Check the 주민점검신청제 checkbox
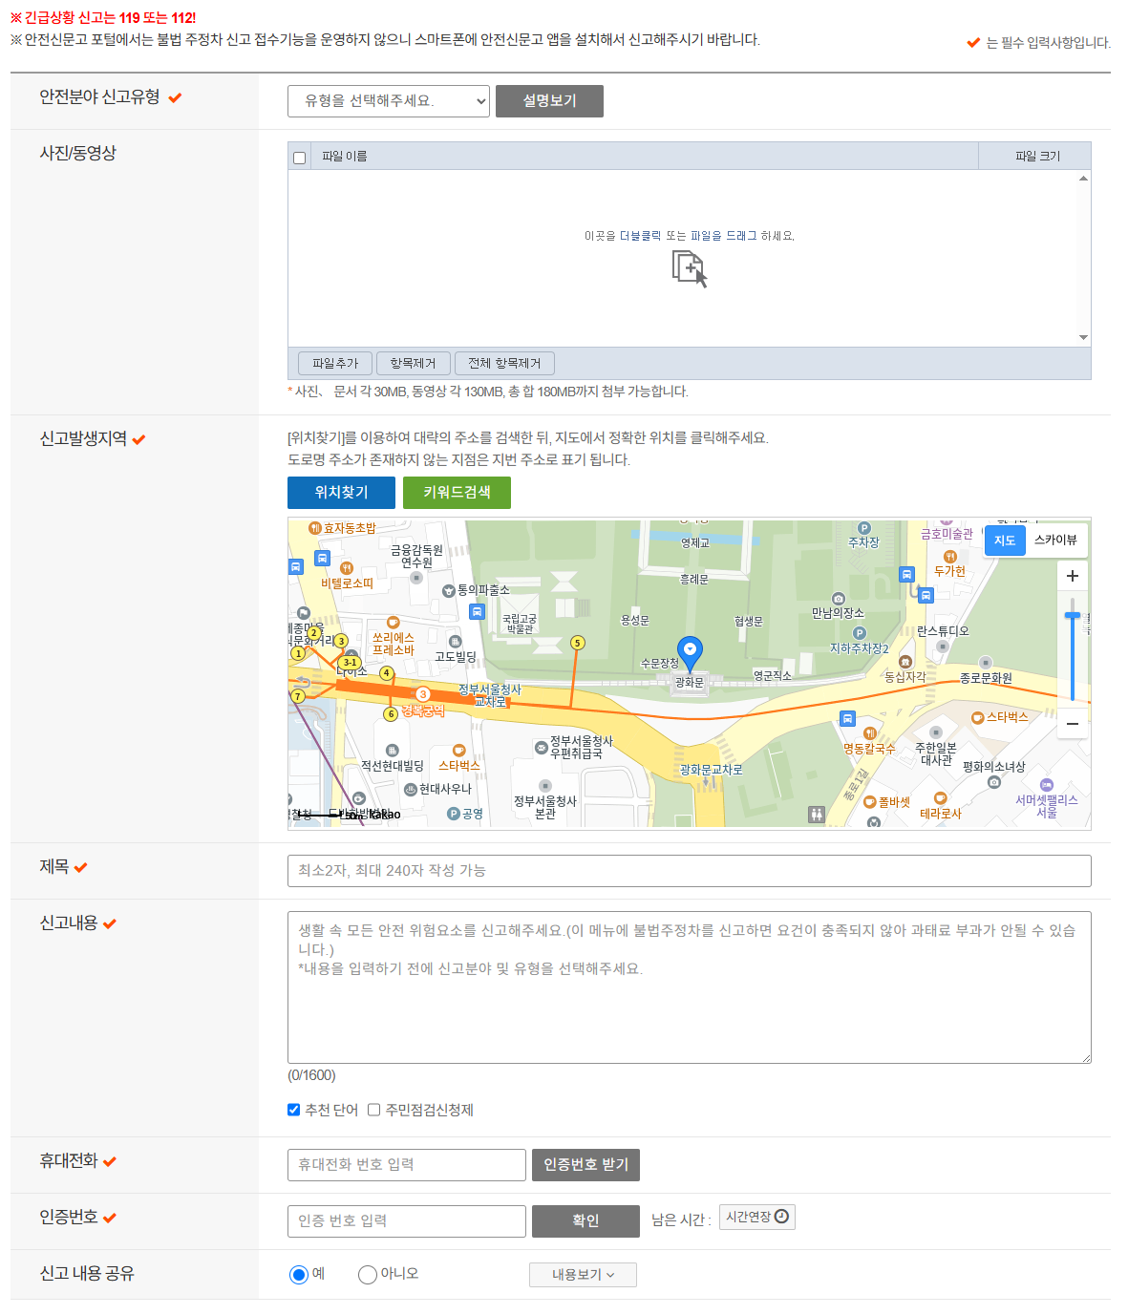Image resolution: width=1128 pixels, height=1315 pixels. (x=374, y=1110)
